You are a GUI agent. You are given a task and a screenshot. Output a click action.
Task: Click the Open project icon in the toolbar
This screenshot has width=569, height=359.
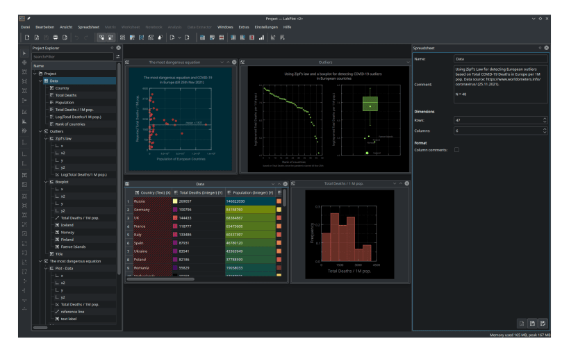pos(37,37)
